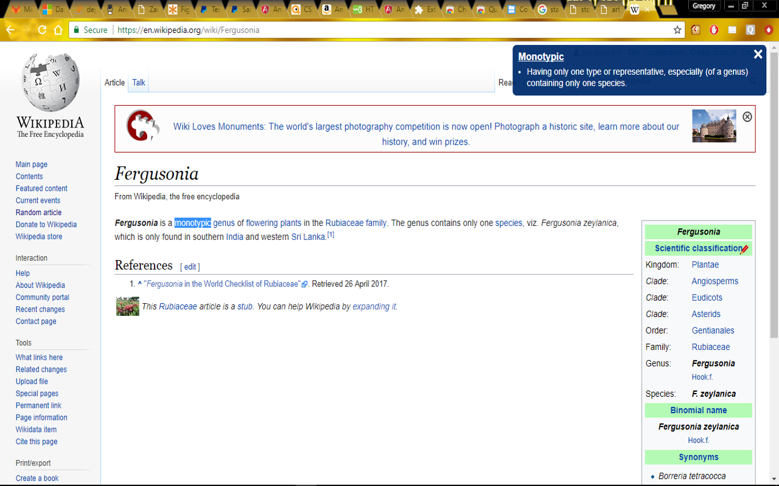Bookmark this page with the star icon
This screenshot has height=486, width=779.
click(677, 29)
